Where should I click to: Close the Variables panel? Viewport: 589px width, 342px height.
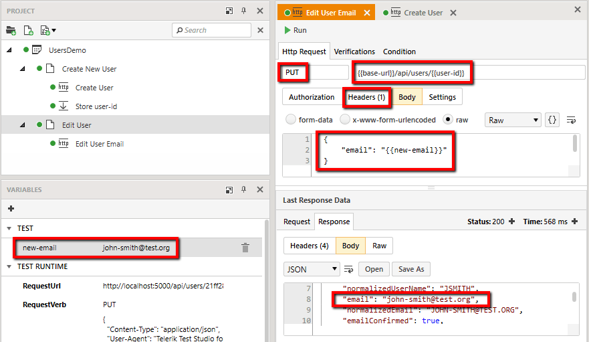(x=260, y=189)
